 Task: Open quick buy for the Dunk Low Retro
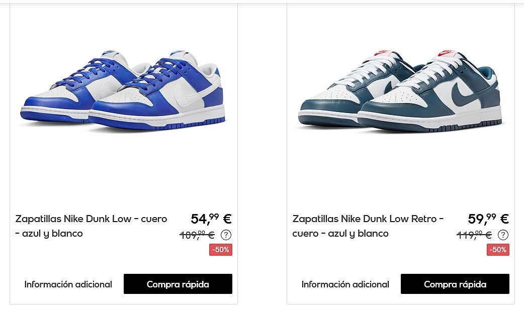tap(455, 284)
